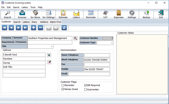
Task: Create an Estimate from the toolbar
Action: [63, 15]
